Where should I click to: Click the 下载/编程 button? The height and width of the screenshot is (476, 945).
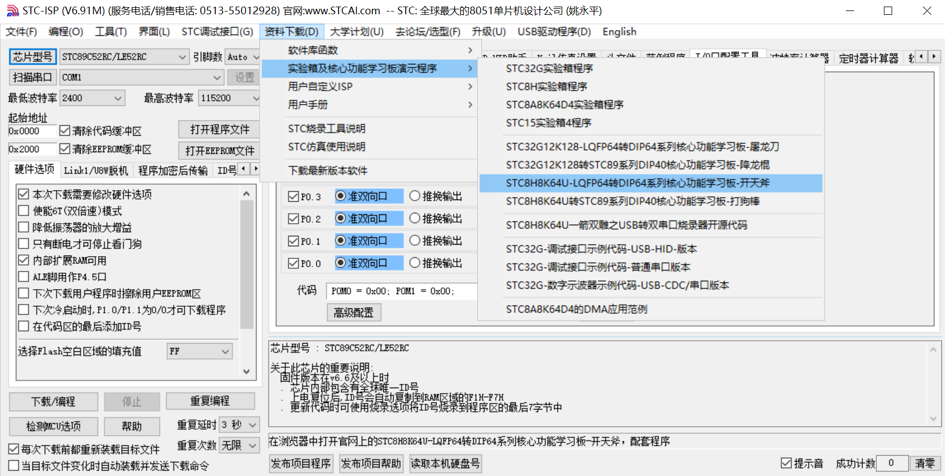53,402
